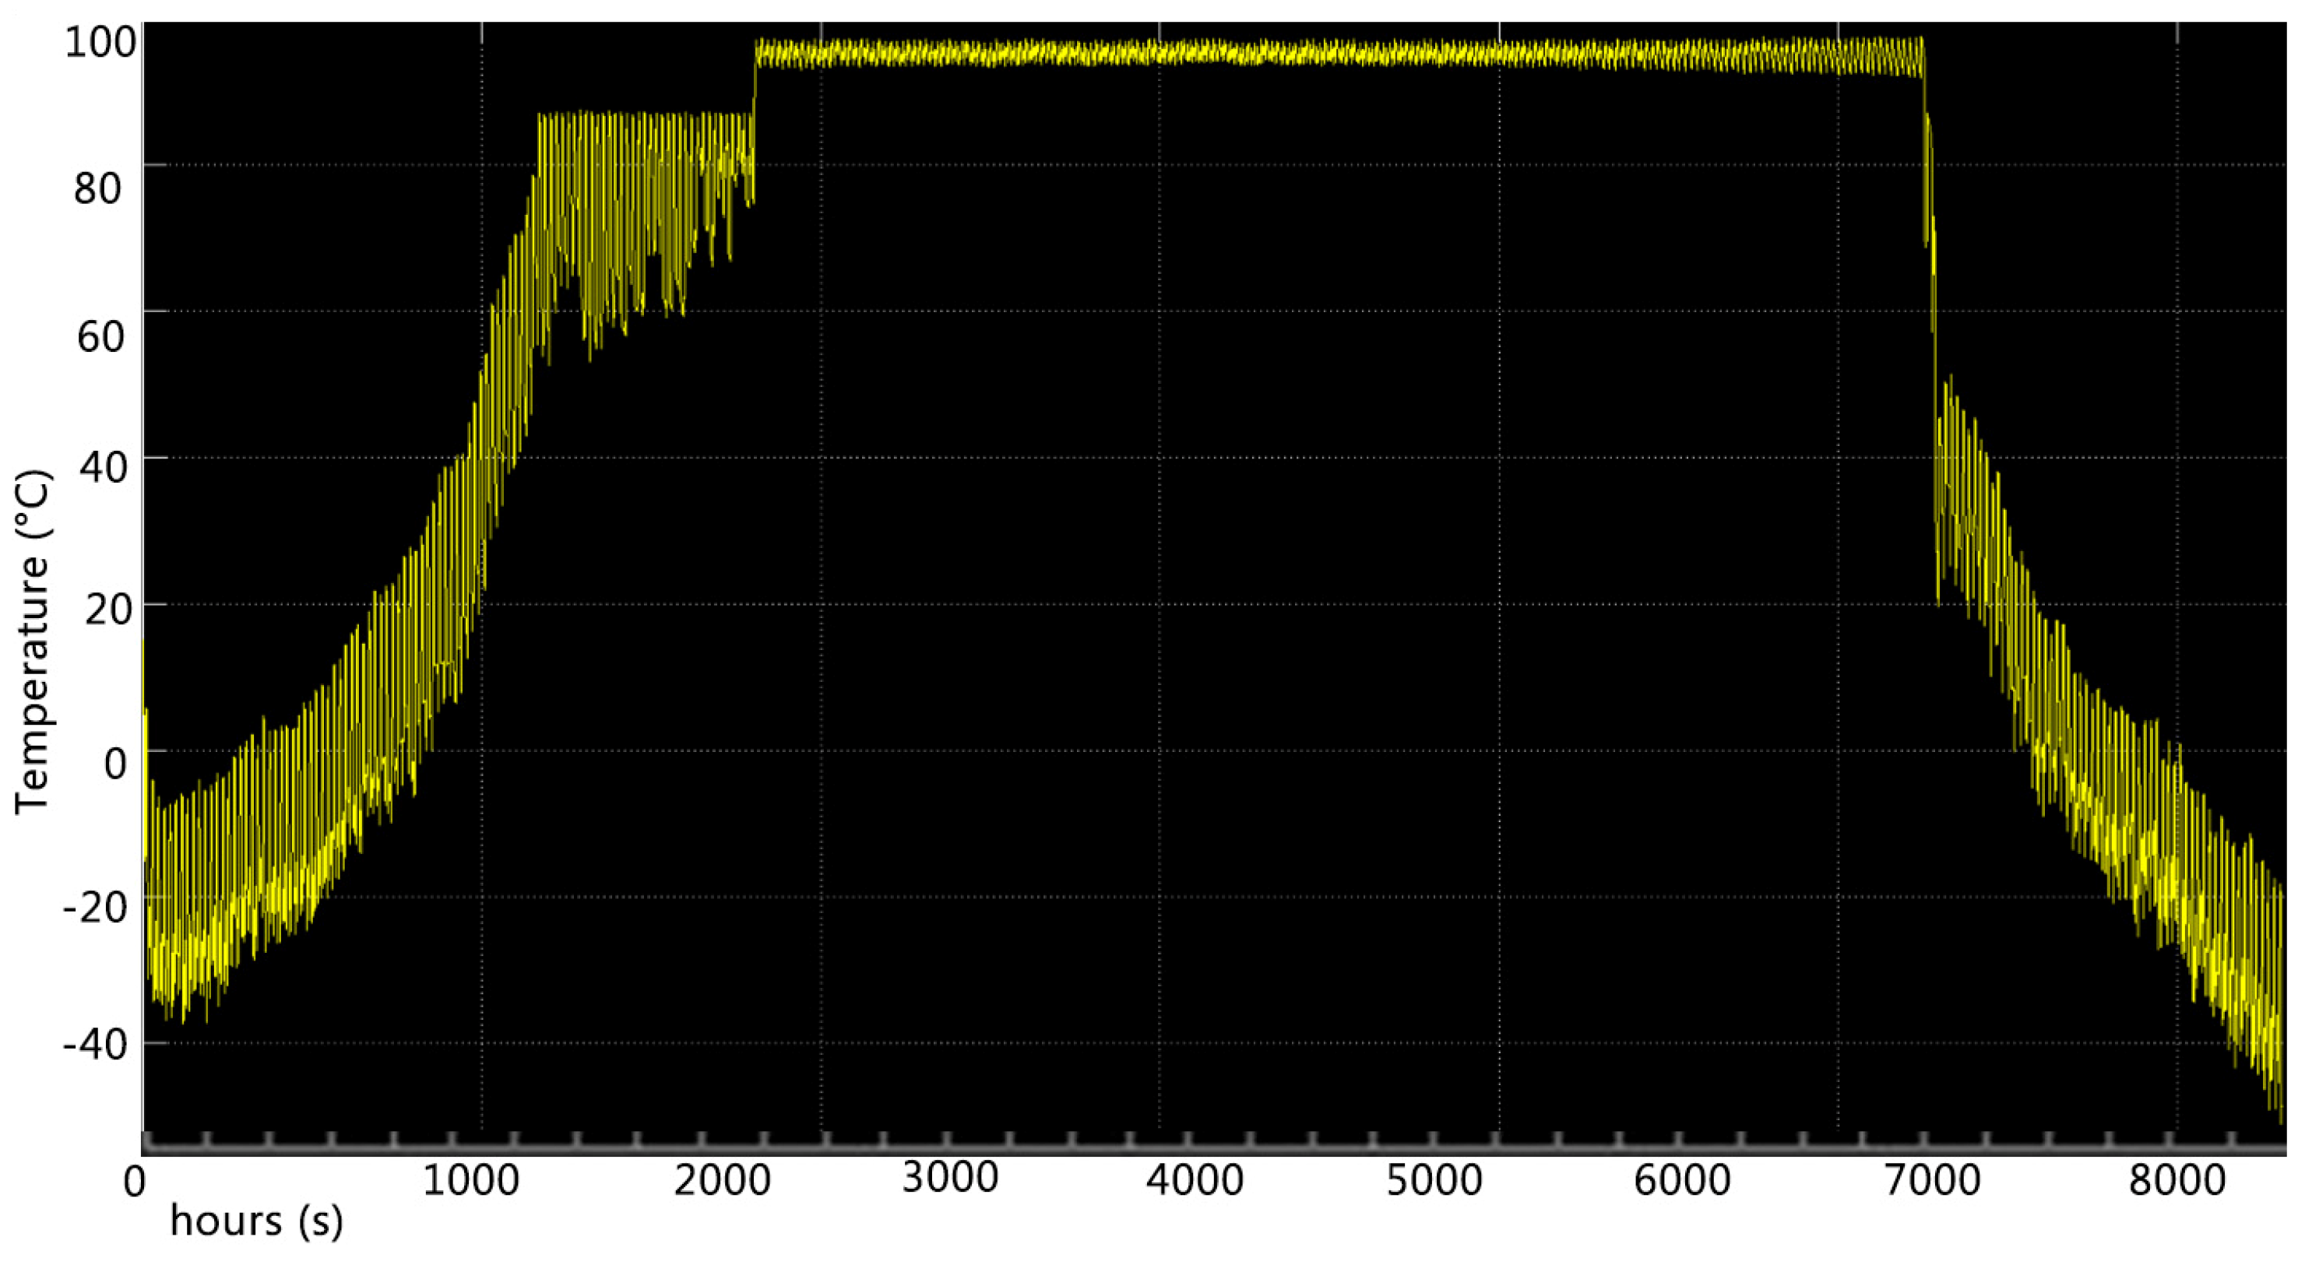Select the 'Temperature (°C)' axis title

pyautogui.click(x=32, y=641)
